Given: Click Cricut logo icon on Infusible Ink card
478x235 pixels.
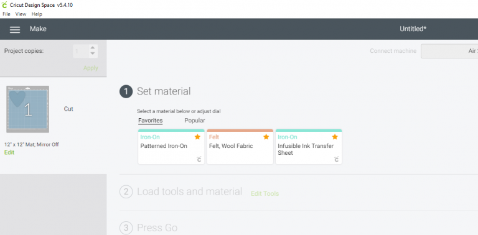Looking at the screenshot, I should click(x=336, y=159).
